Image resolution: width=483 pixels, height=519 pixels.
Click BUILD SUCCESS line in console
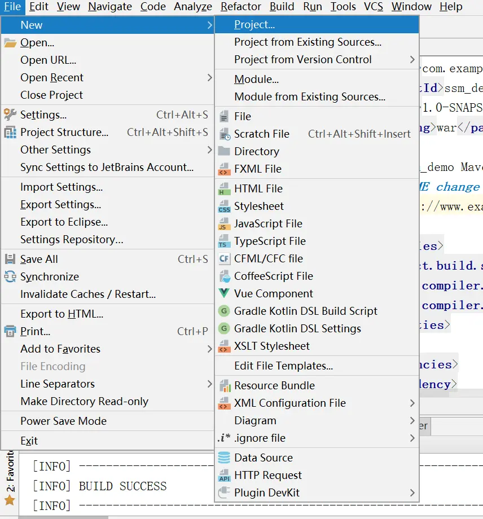[122, 486]
